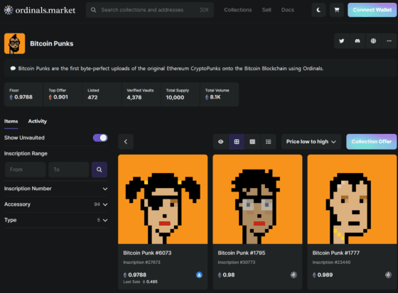Click the Connect Wallet button
The width and height of the screenshot is (398, 293).
(372, 10)
